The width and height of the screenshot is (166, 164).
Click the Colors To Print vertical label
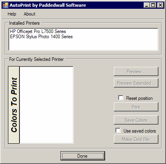pyautogui.click(x=14, y=105)
